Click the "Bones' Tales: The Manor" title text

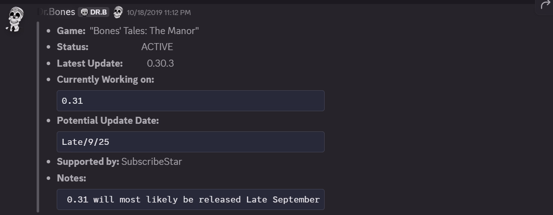[144, 31]
